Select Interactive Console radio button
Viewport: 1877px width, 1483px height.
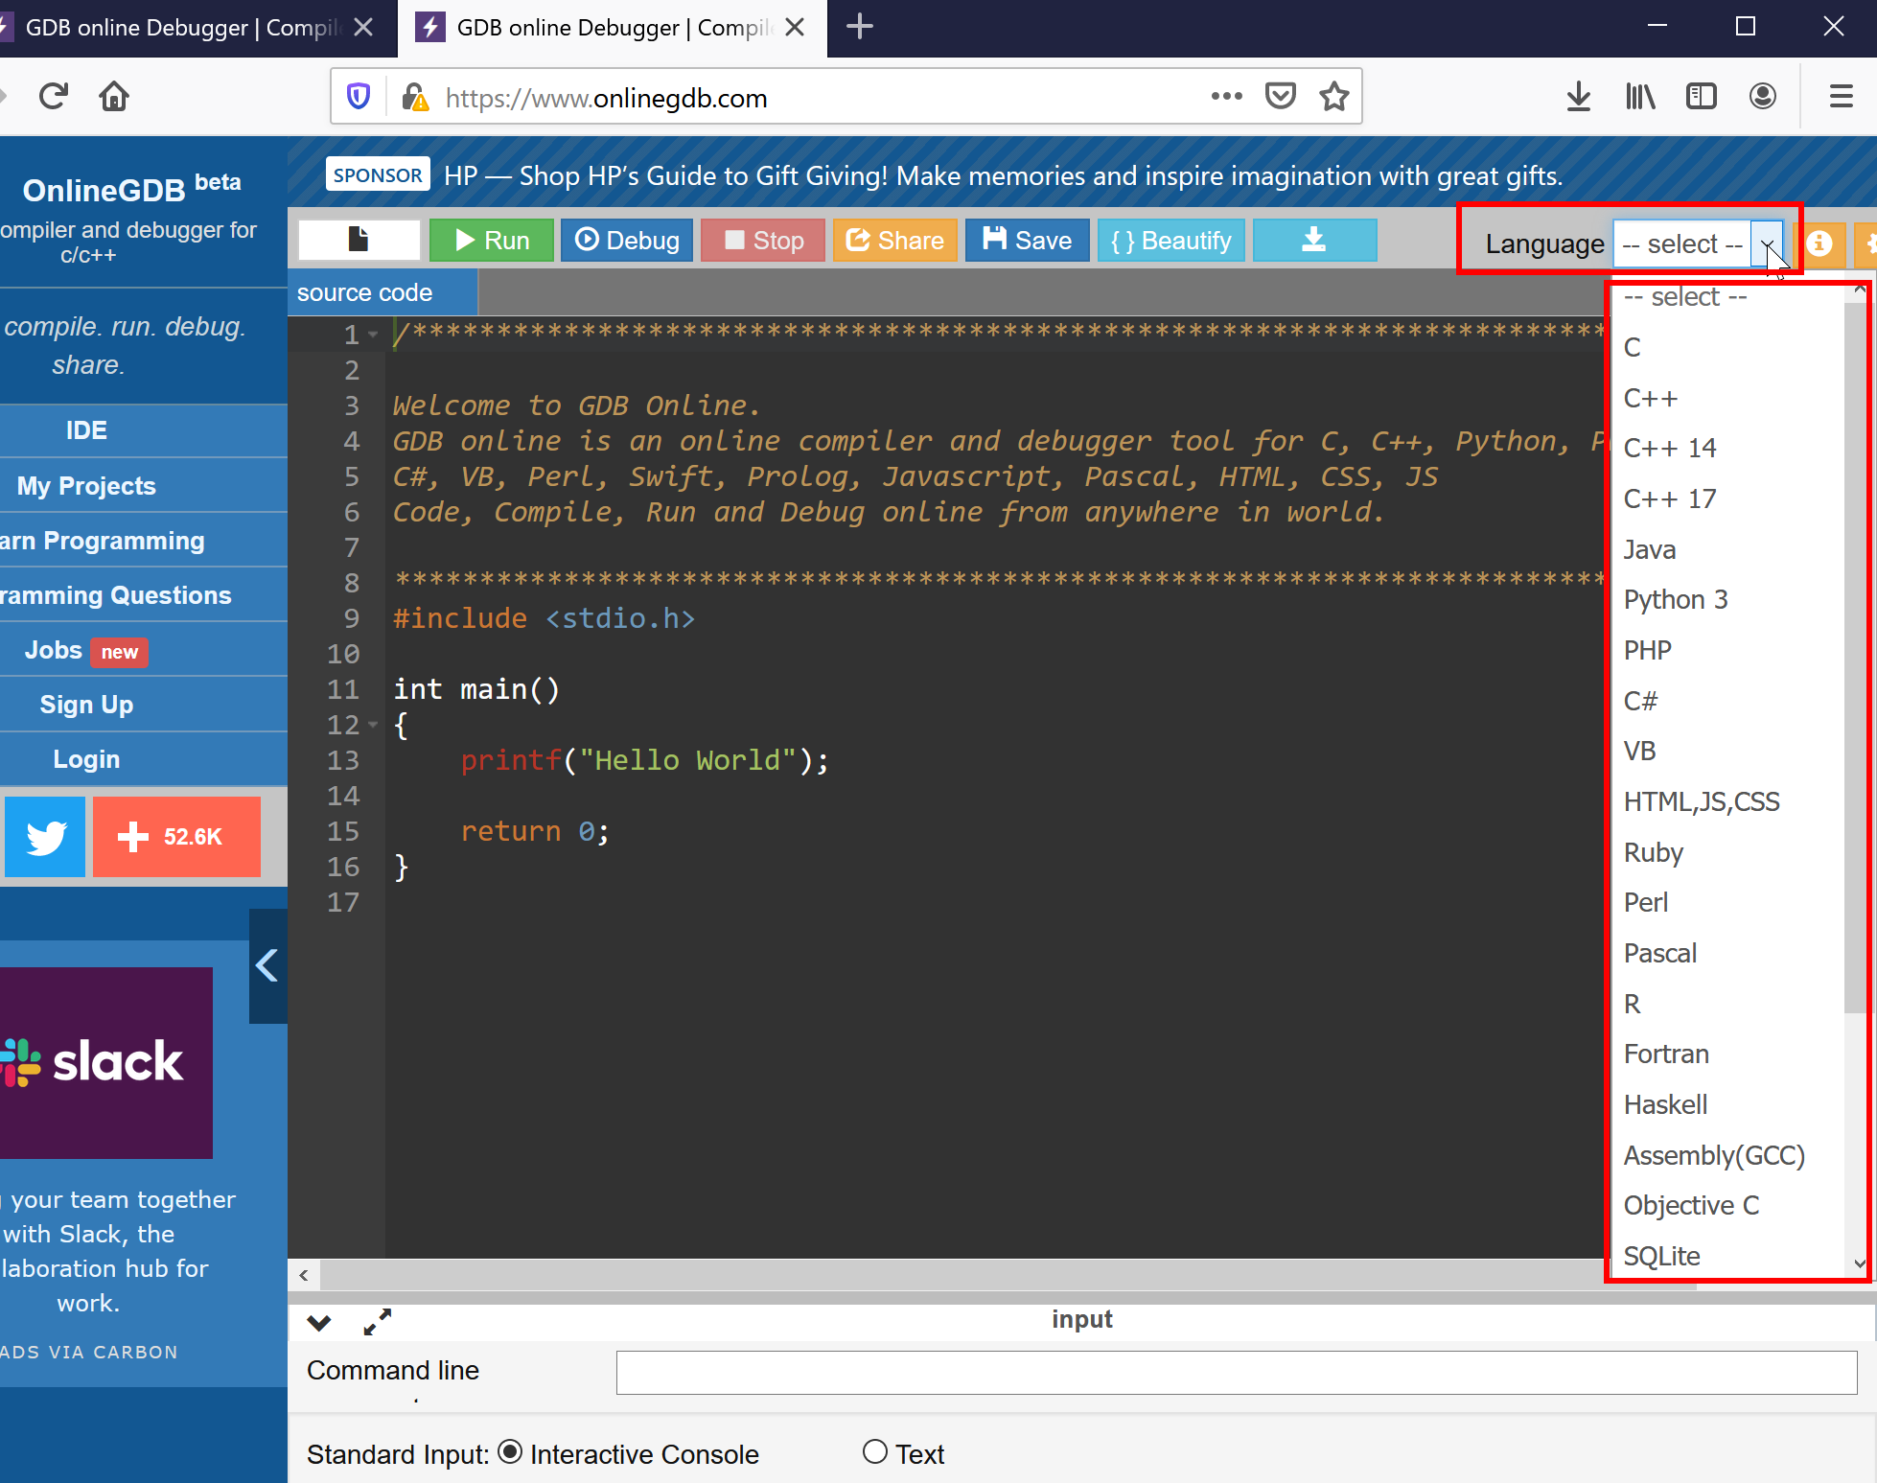pos(511,1452)
